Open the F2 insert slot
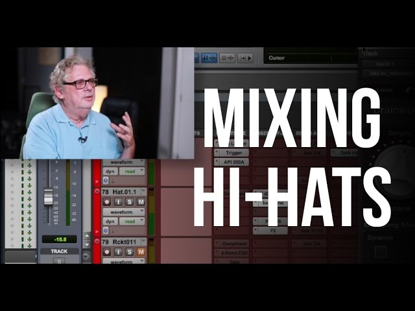Screen dimensions: 415x311 270,231
